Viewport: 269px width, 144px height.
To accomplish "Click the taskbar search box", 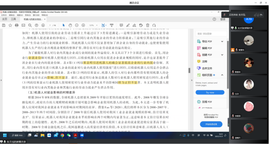I will pos(17,135).
